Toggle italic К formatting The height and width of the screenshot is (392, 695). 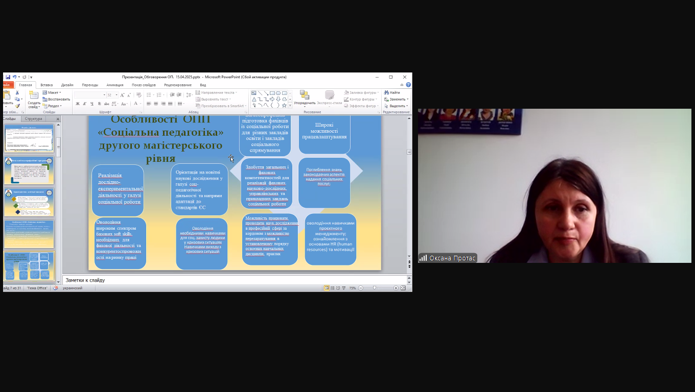click(x=85, y=104)
